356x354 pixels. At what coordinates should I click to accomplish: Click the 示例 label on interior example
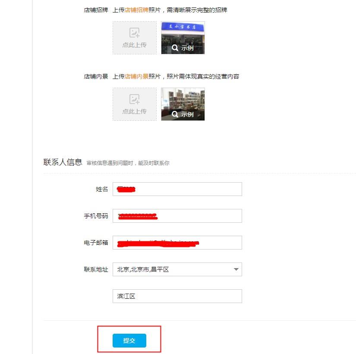[x=187, y=114]
